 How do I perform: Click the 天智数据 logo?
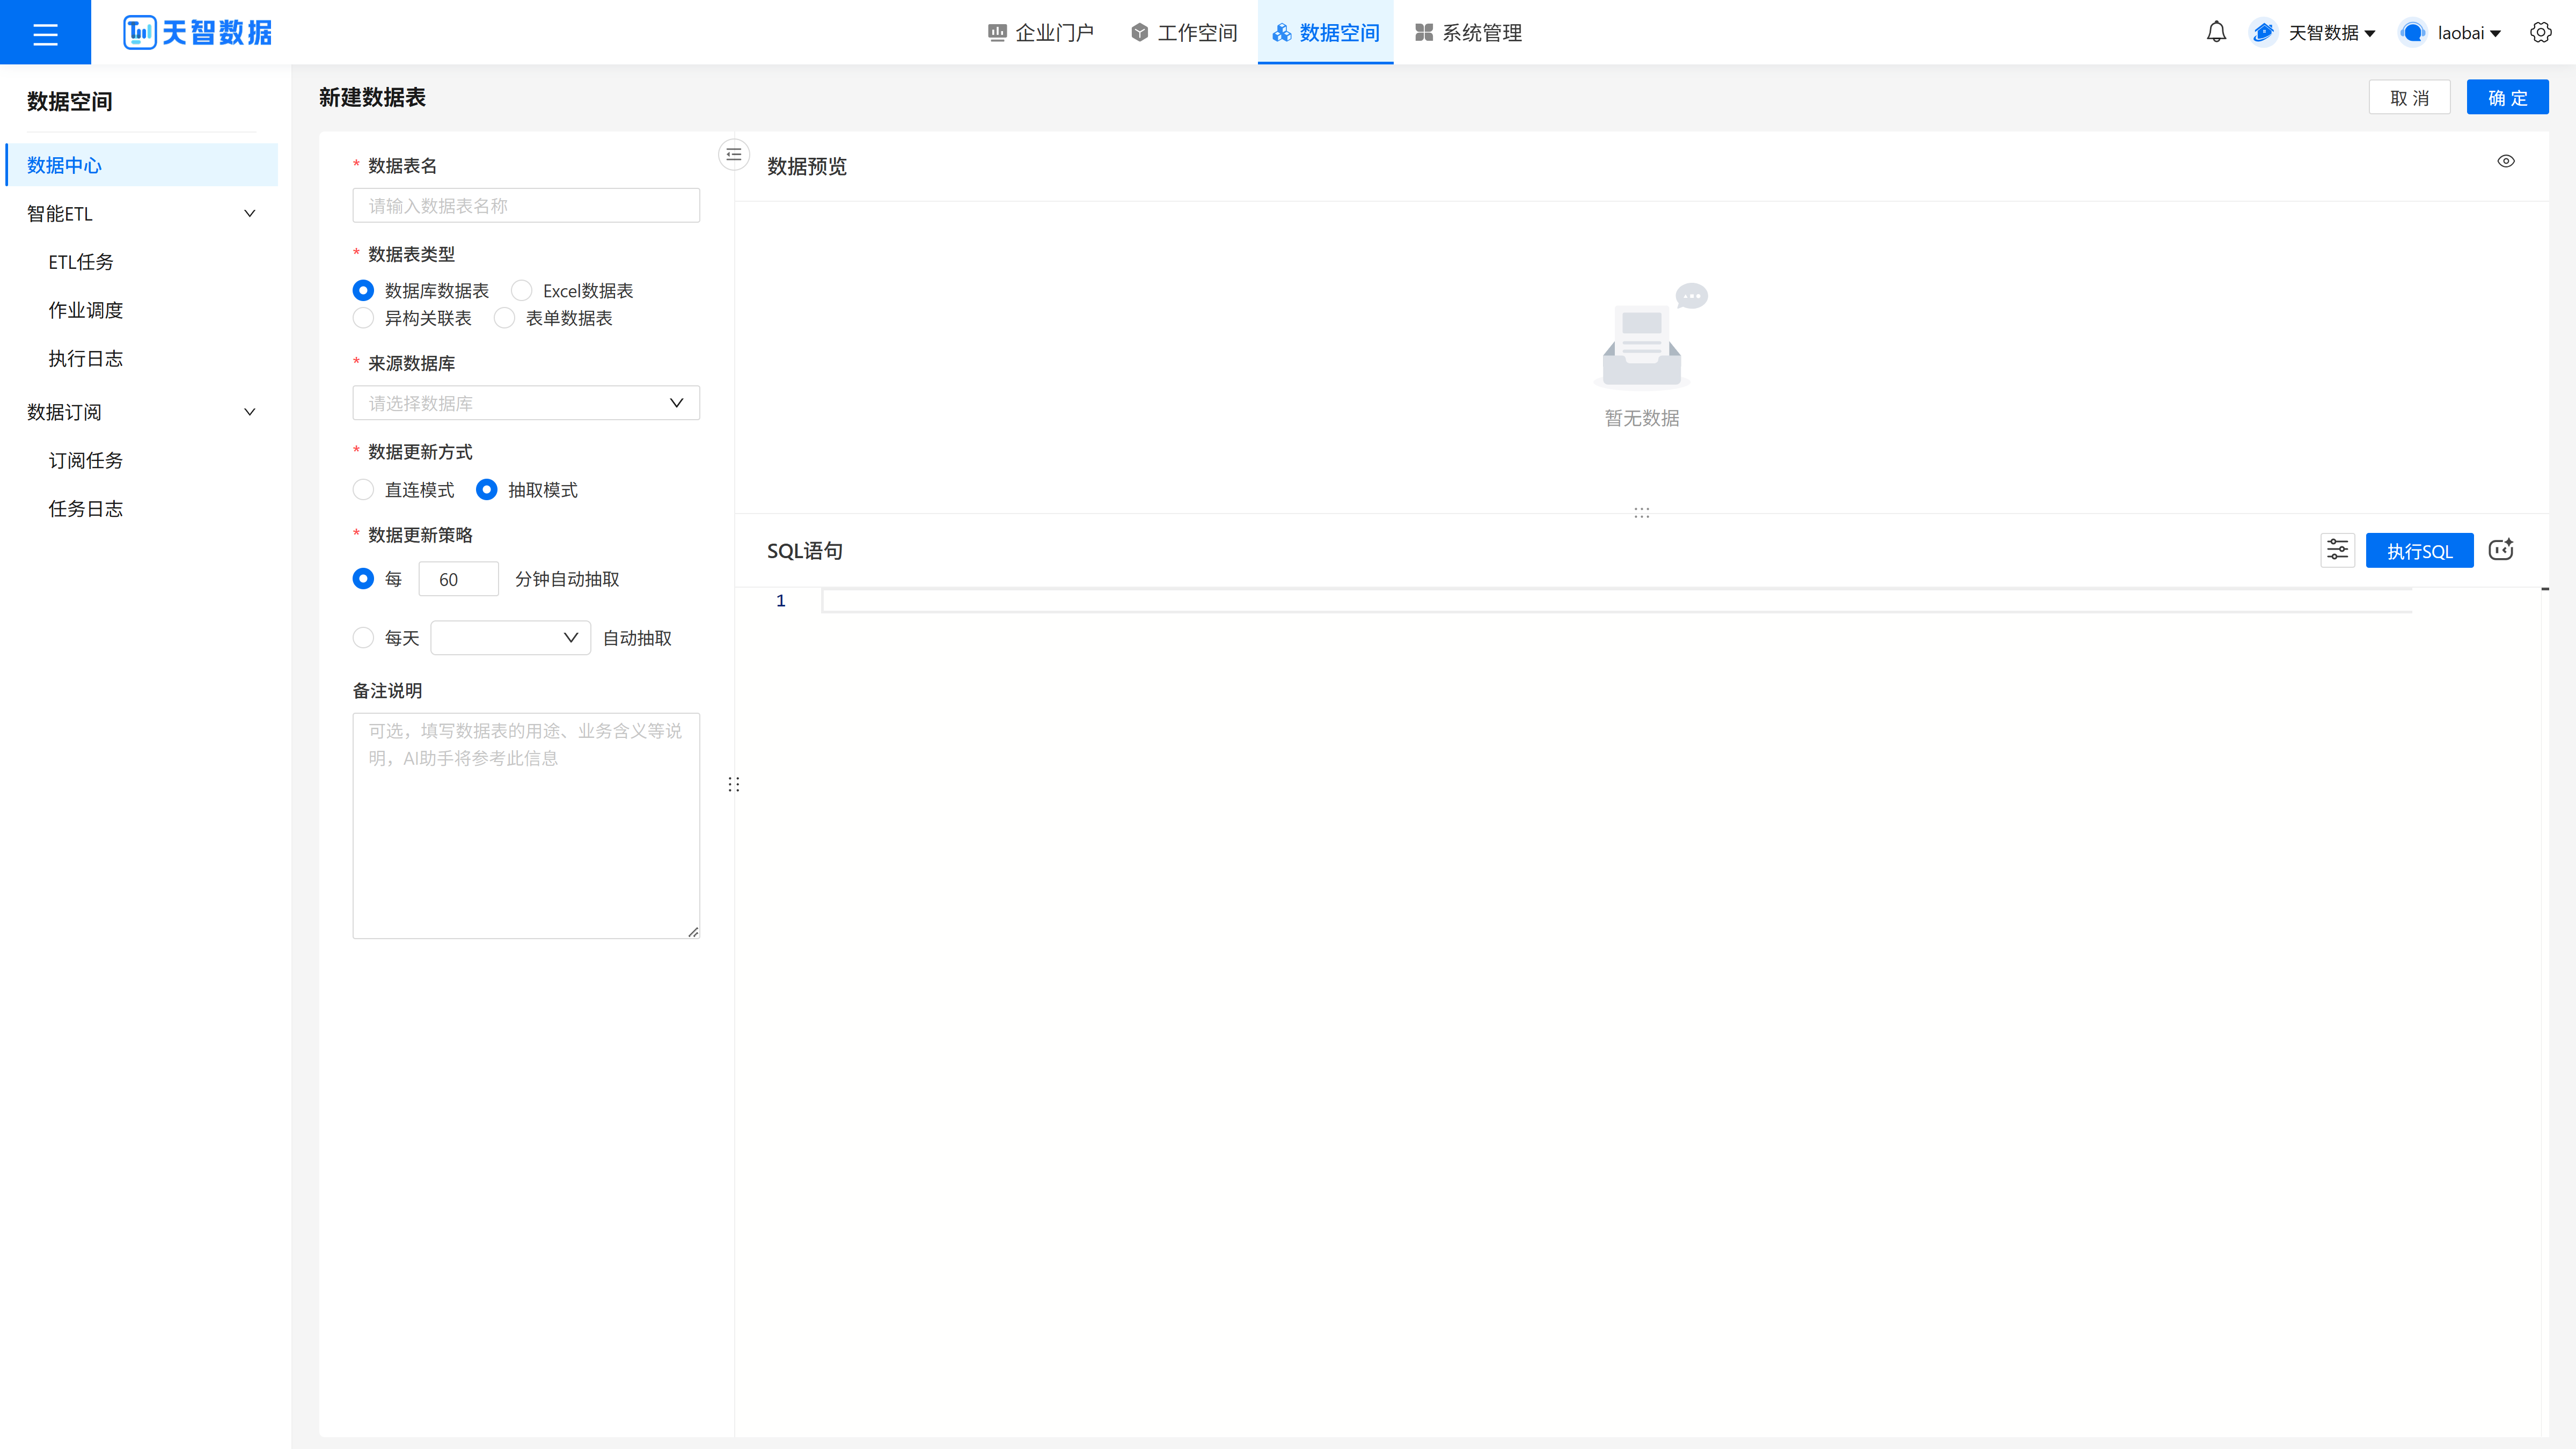click(197, 33)
